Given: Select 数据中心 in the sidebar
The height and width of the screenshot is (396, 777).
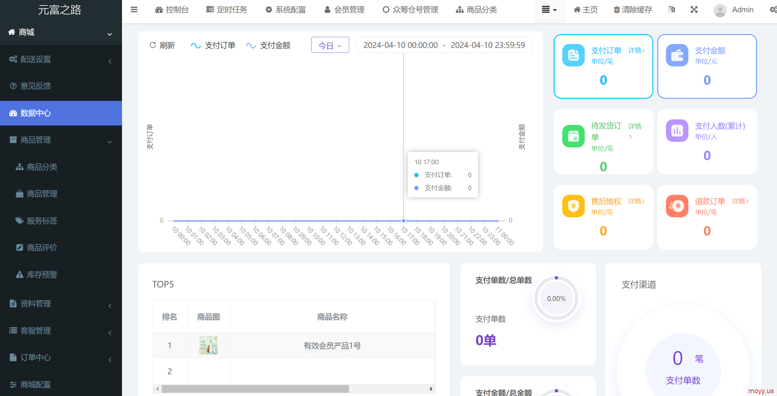Looking at the screenshot, I should point(61,113).
